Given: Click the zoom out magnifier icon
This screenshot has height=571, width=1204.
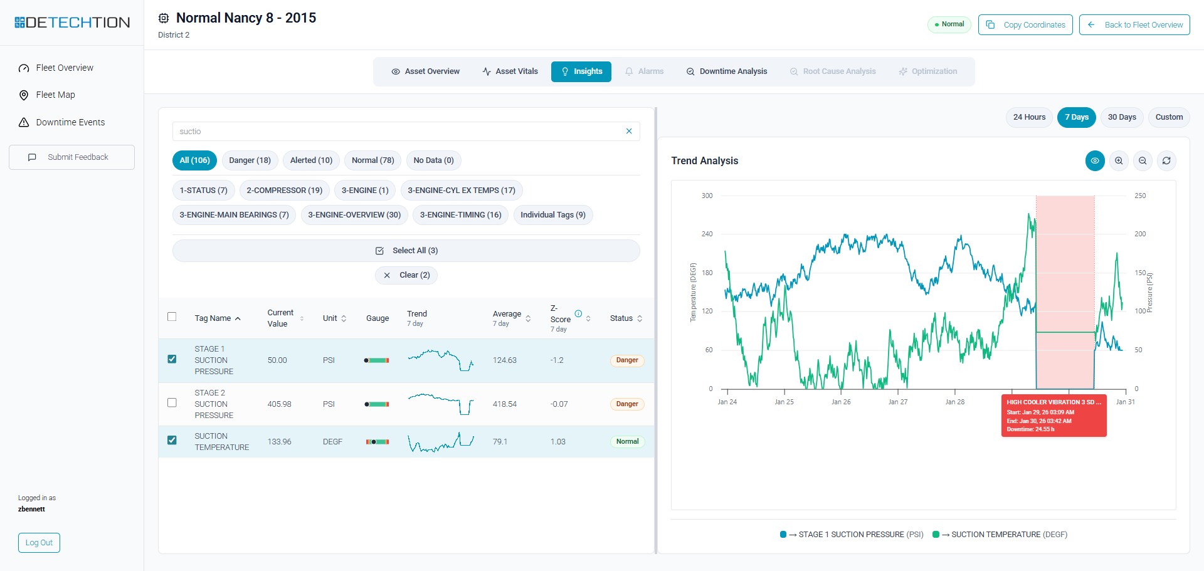Looking at the screenshot, I should click(1143, 161).
